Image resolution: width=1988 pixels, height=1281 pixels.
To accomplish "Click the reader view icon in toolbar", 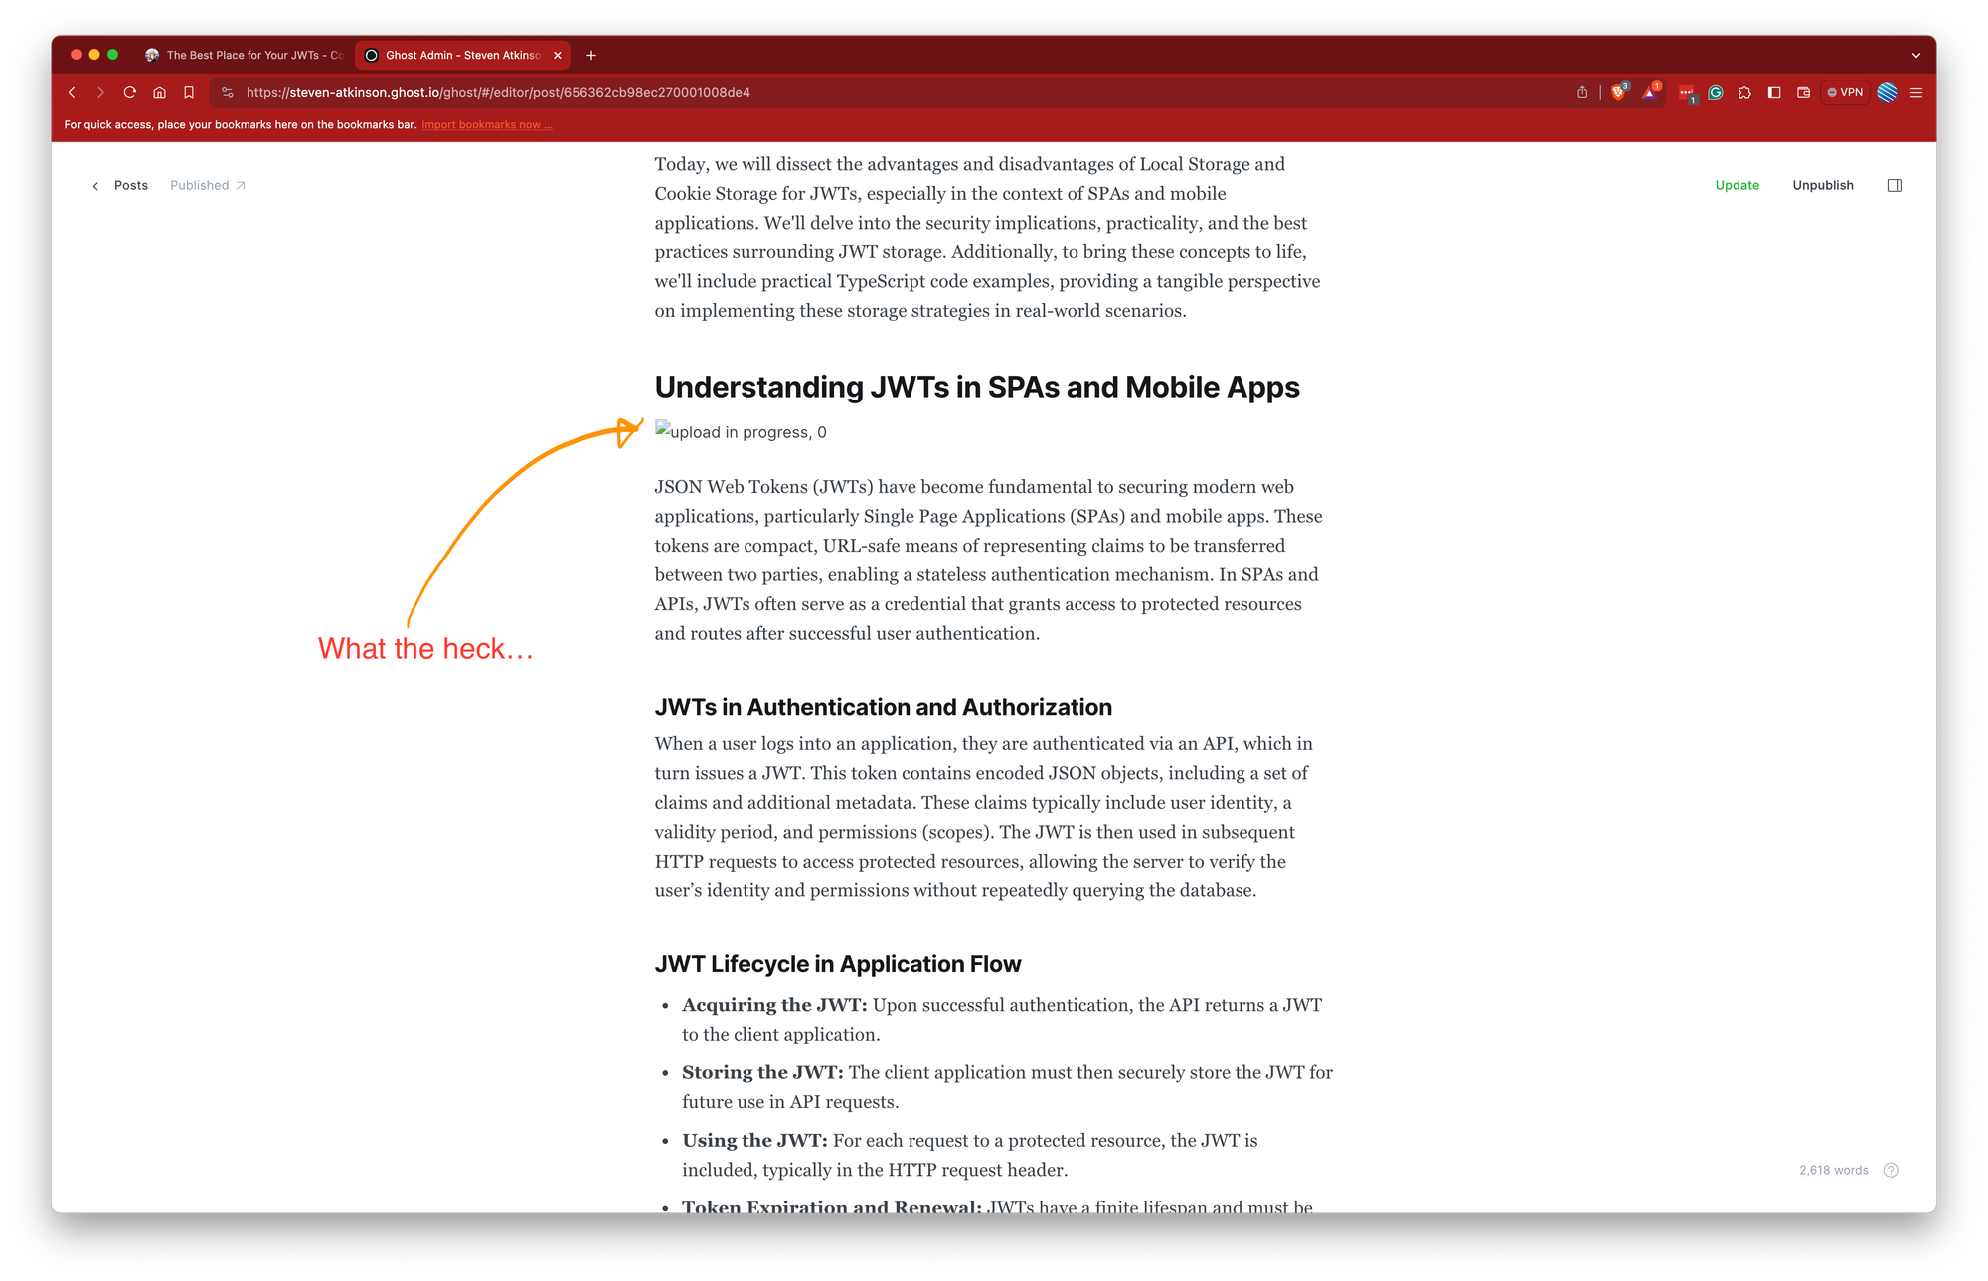I will 1770,92.
